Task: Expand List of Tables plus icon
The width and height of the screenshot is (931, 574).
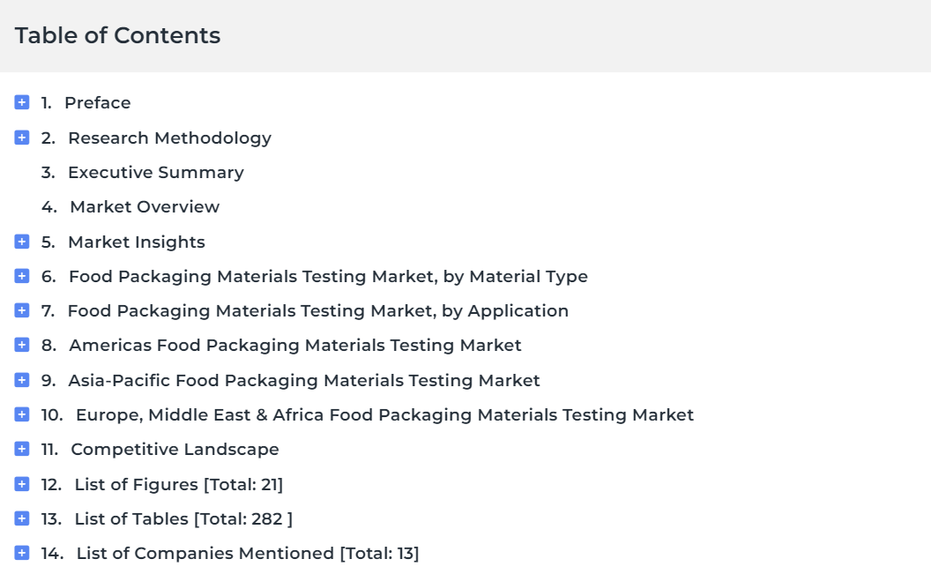Action: click(x=22, y=518)
